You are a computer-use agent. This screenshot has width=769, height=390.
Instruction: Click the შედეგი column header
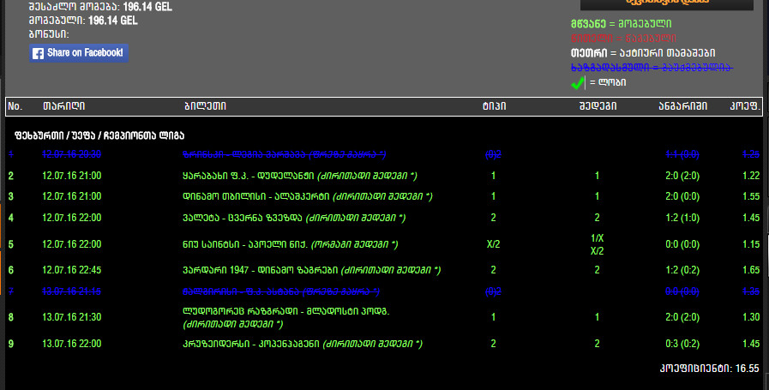598,106
